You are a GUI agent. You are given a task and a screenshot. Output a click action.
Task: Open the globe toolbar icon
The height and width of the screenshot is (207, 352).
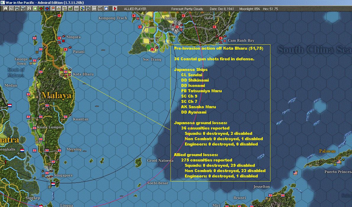pyautogui.click(x=82, y=9)
